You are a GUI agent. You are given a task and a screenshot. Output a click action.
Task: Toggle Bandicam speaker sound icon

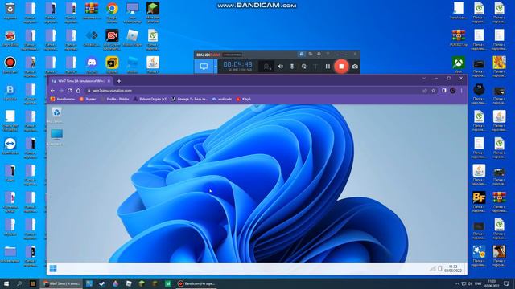pos(280,67)
